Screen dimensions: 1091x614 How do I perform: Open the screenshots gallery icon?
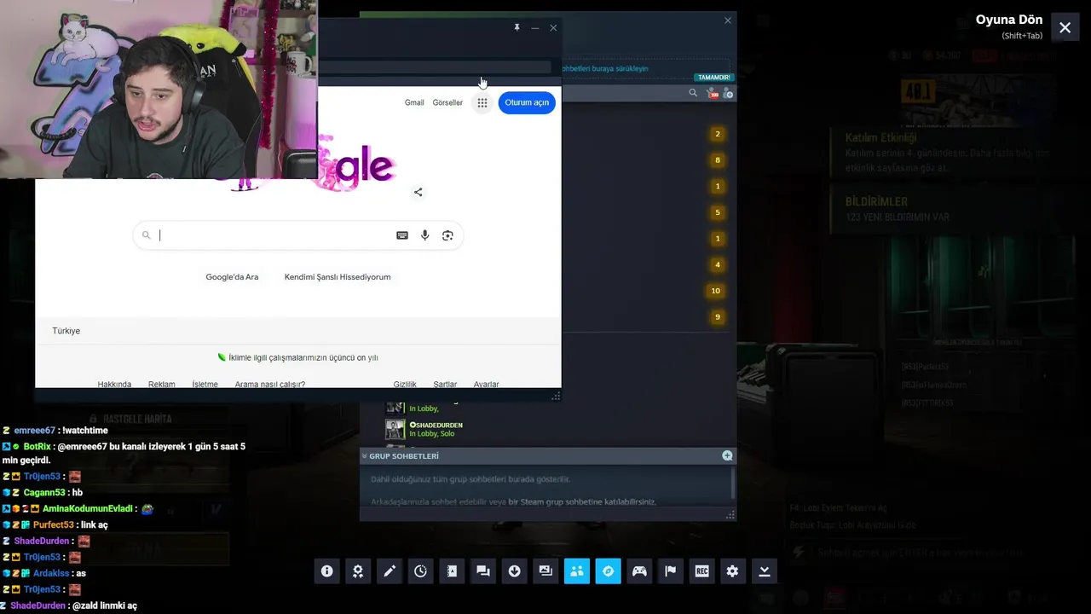click(x=545, y=571)
